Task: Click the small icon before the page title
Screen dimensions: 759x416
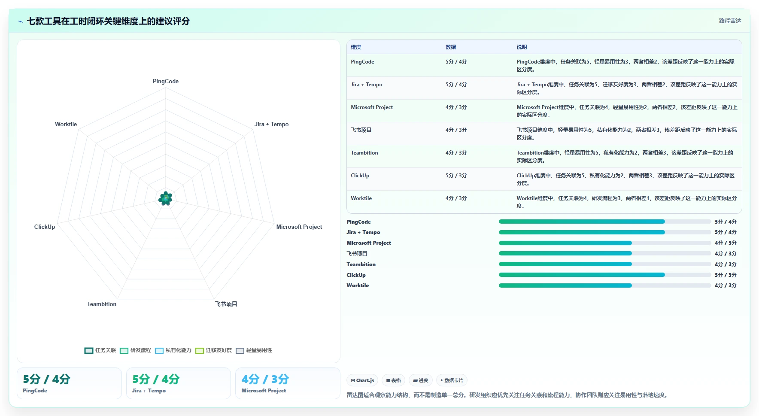Action: pos(20,21)
